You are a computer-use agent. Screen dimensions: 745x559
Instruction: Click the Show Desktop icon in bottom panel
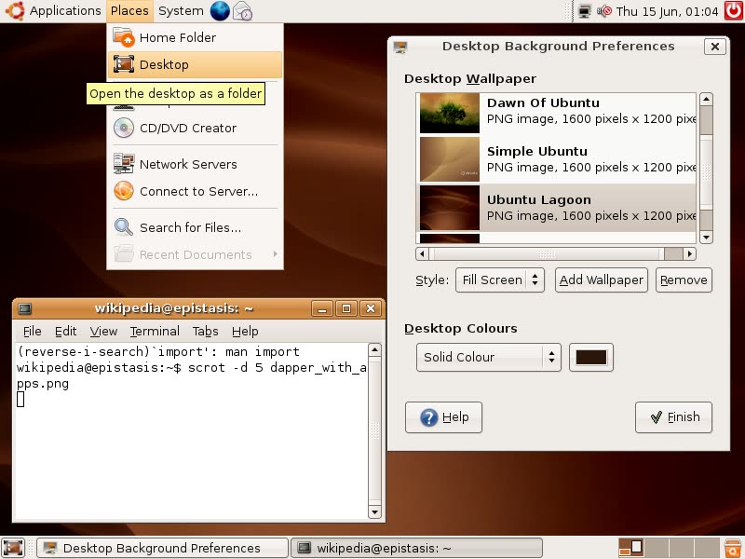[x=13, y=548]
